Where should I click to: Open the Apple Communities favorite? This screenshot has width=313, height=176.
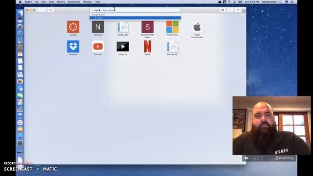coord(197,27)
